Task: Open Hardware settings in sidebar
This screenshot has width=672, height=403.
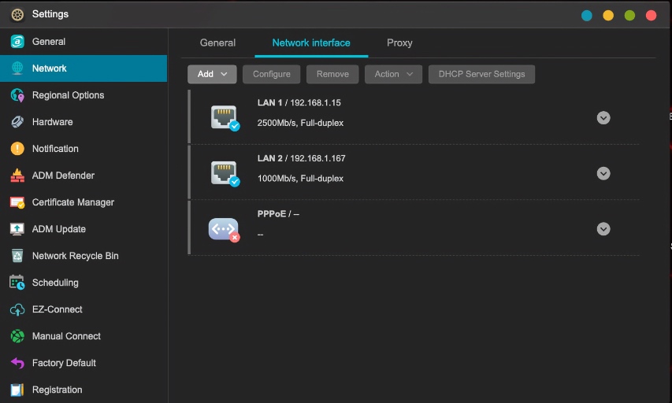Action: click(84, 122)
